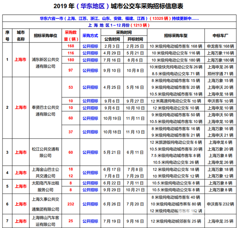Image resolution: width=238 pixels, height=228 pixels.
Task: Click the red 采购数量（辆） column header
Action: tap(71, 36)
